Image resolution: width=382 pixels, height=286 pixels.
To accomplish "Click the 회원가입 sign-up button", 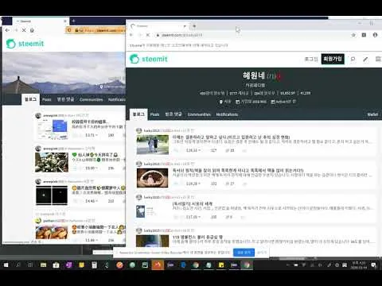I will click(333, 59).
